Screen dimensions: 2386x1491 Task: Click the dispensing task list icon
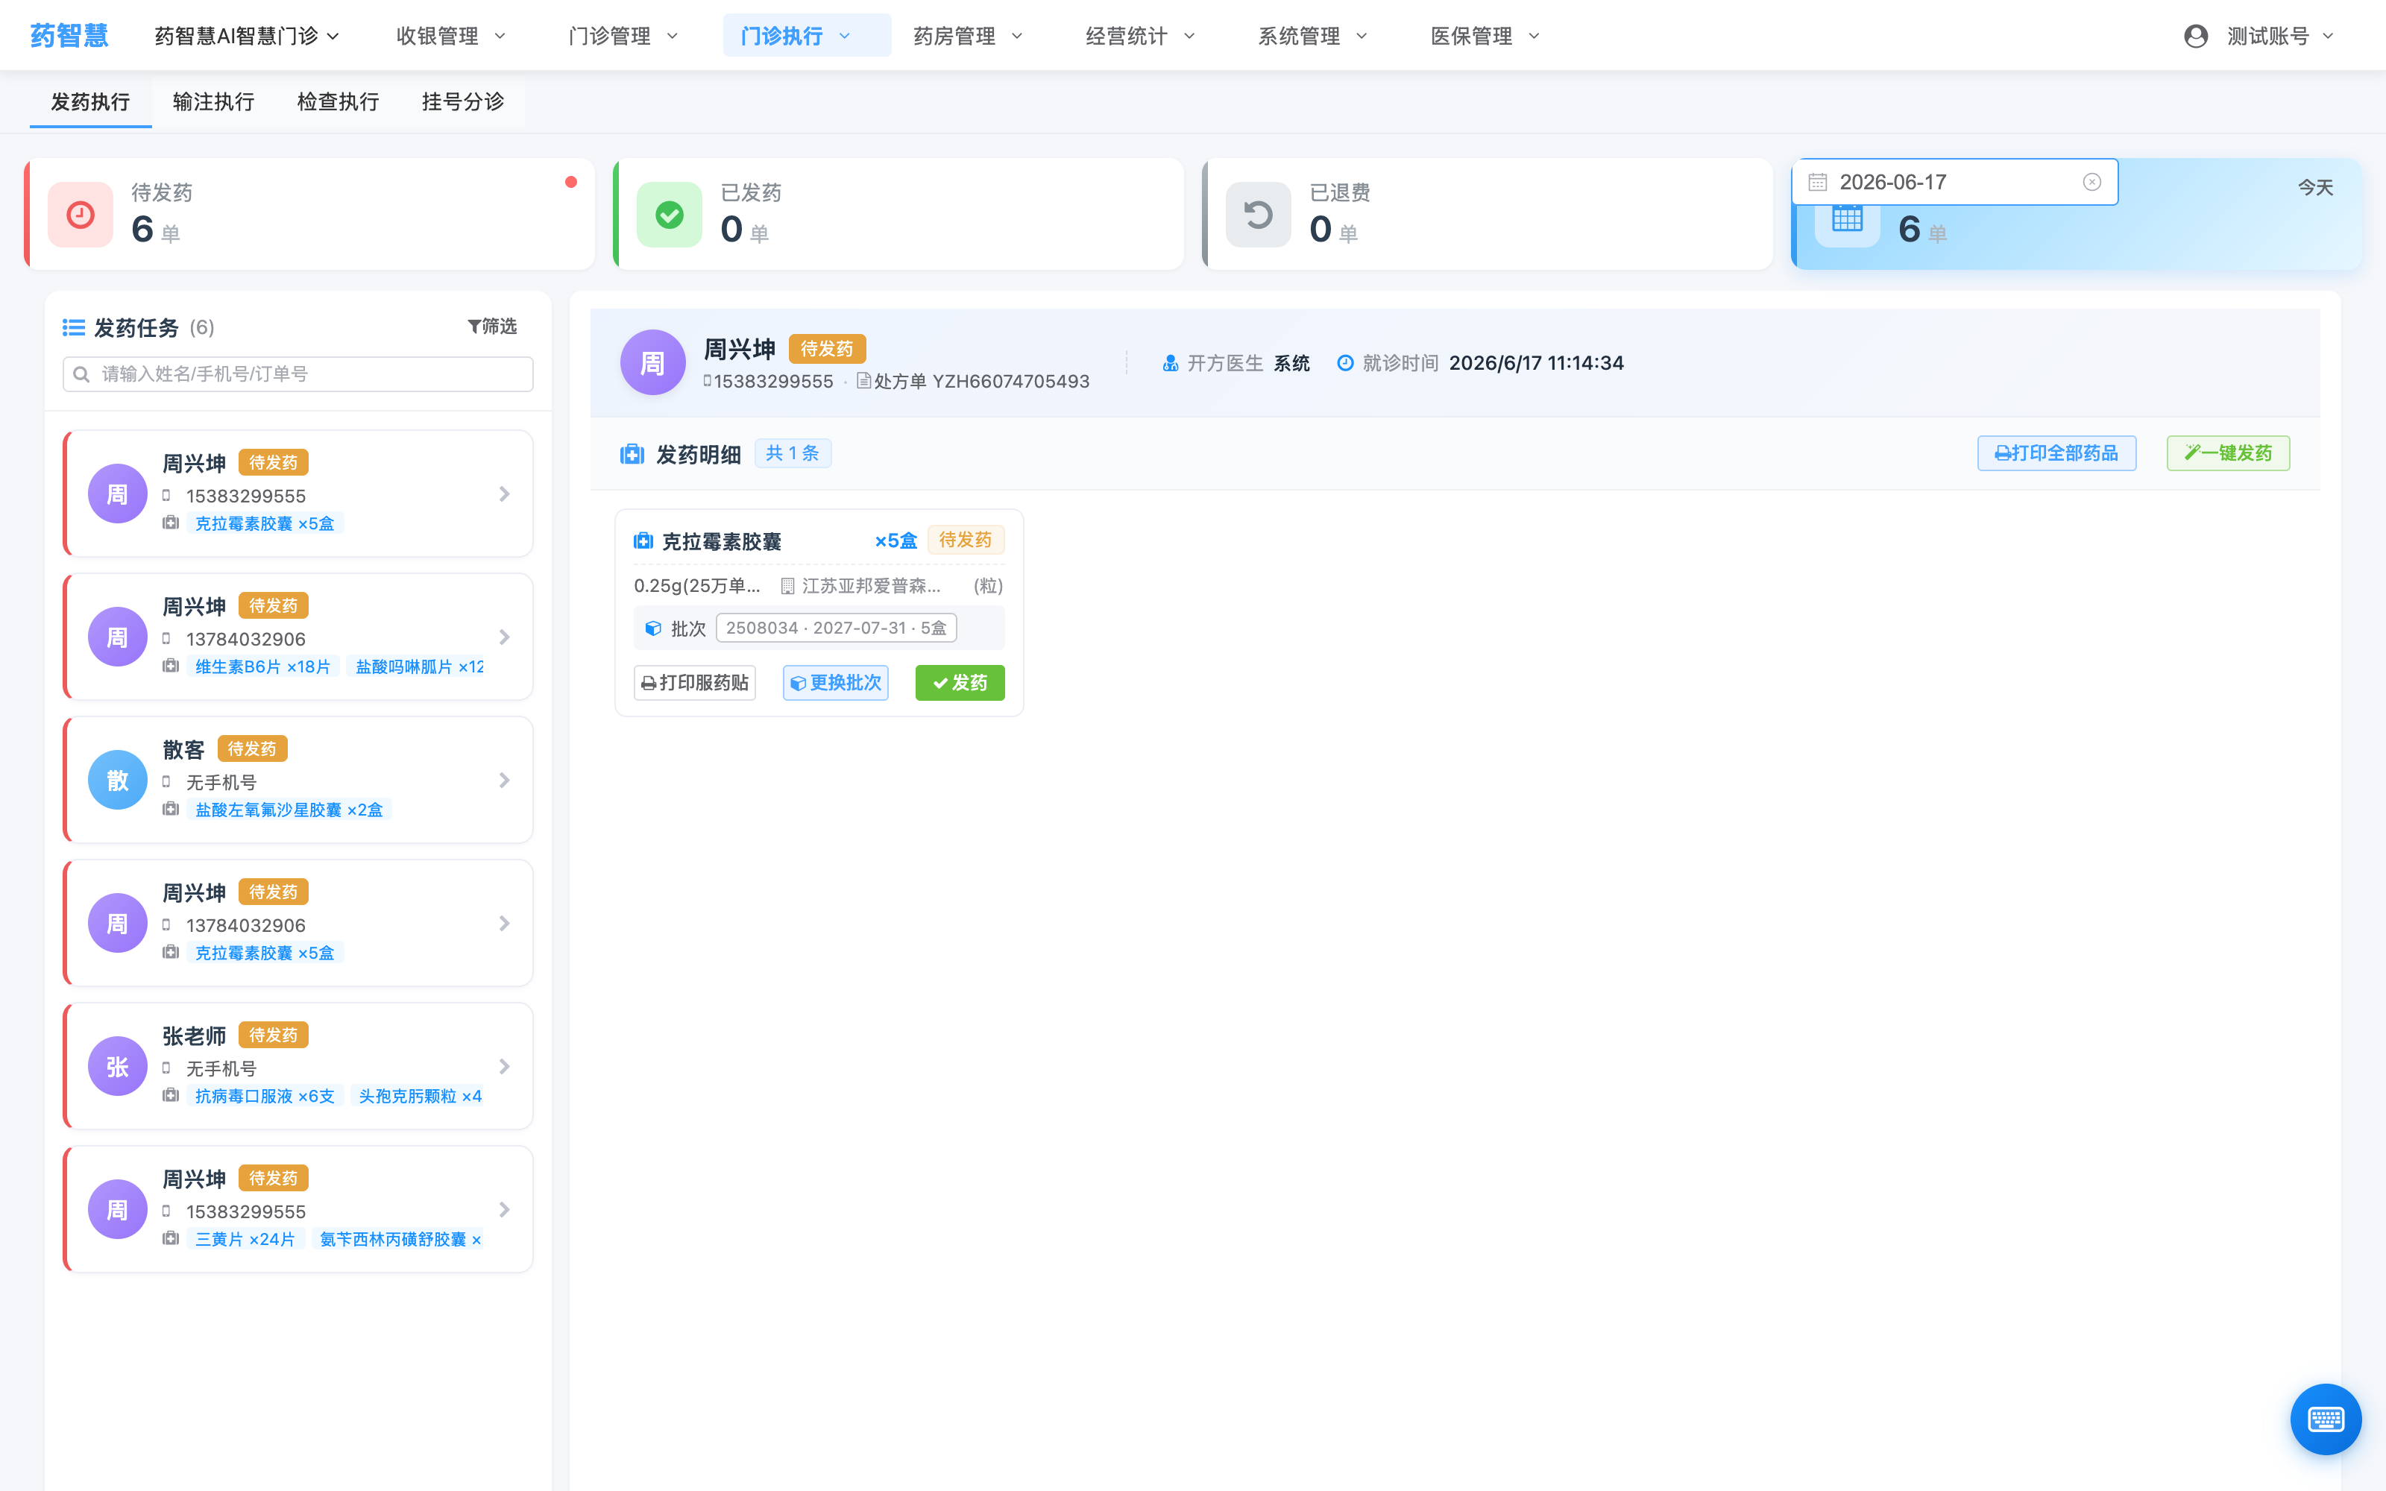(x=74, y=327)
